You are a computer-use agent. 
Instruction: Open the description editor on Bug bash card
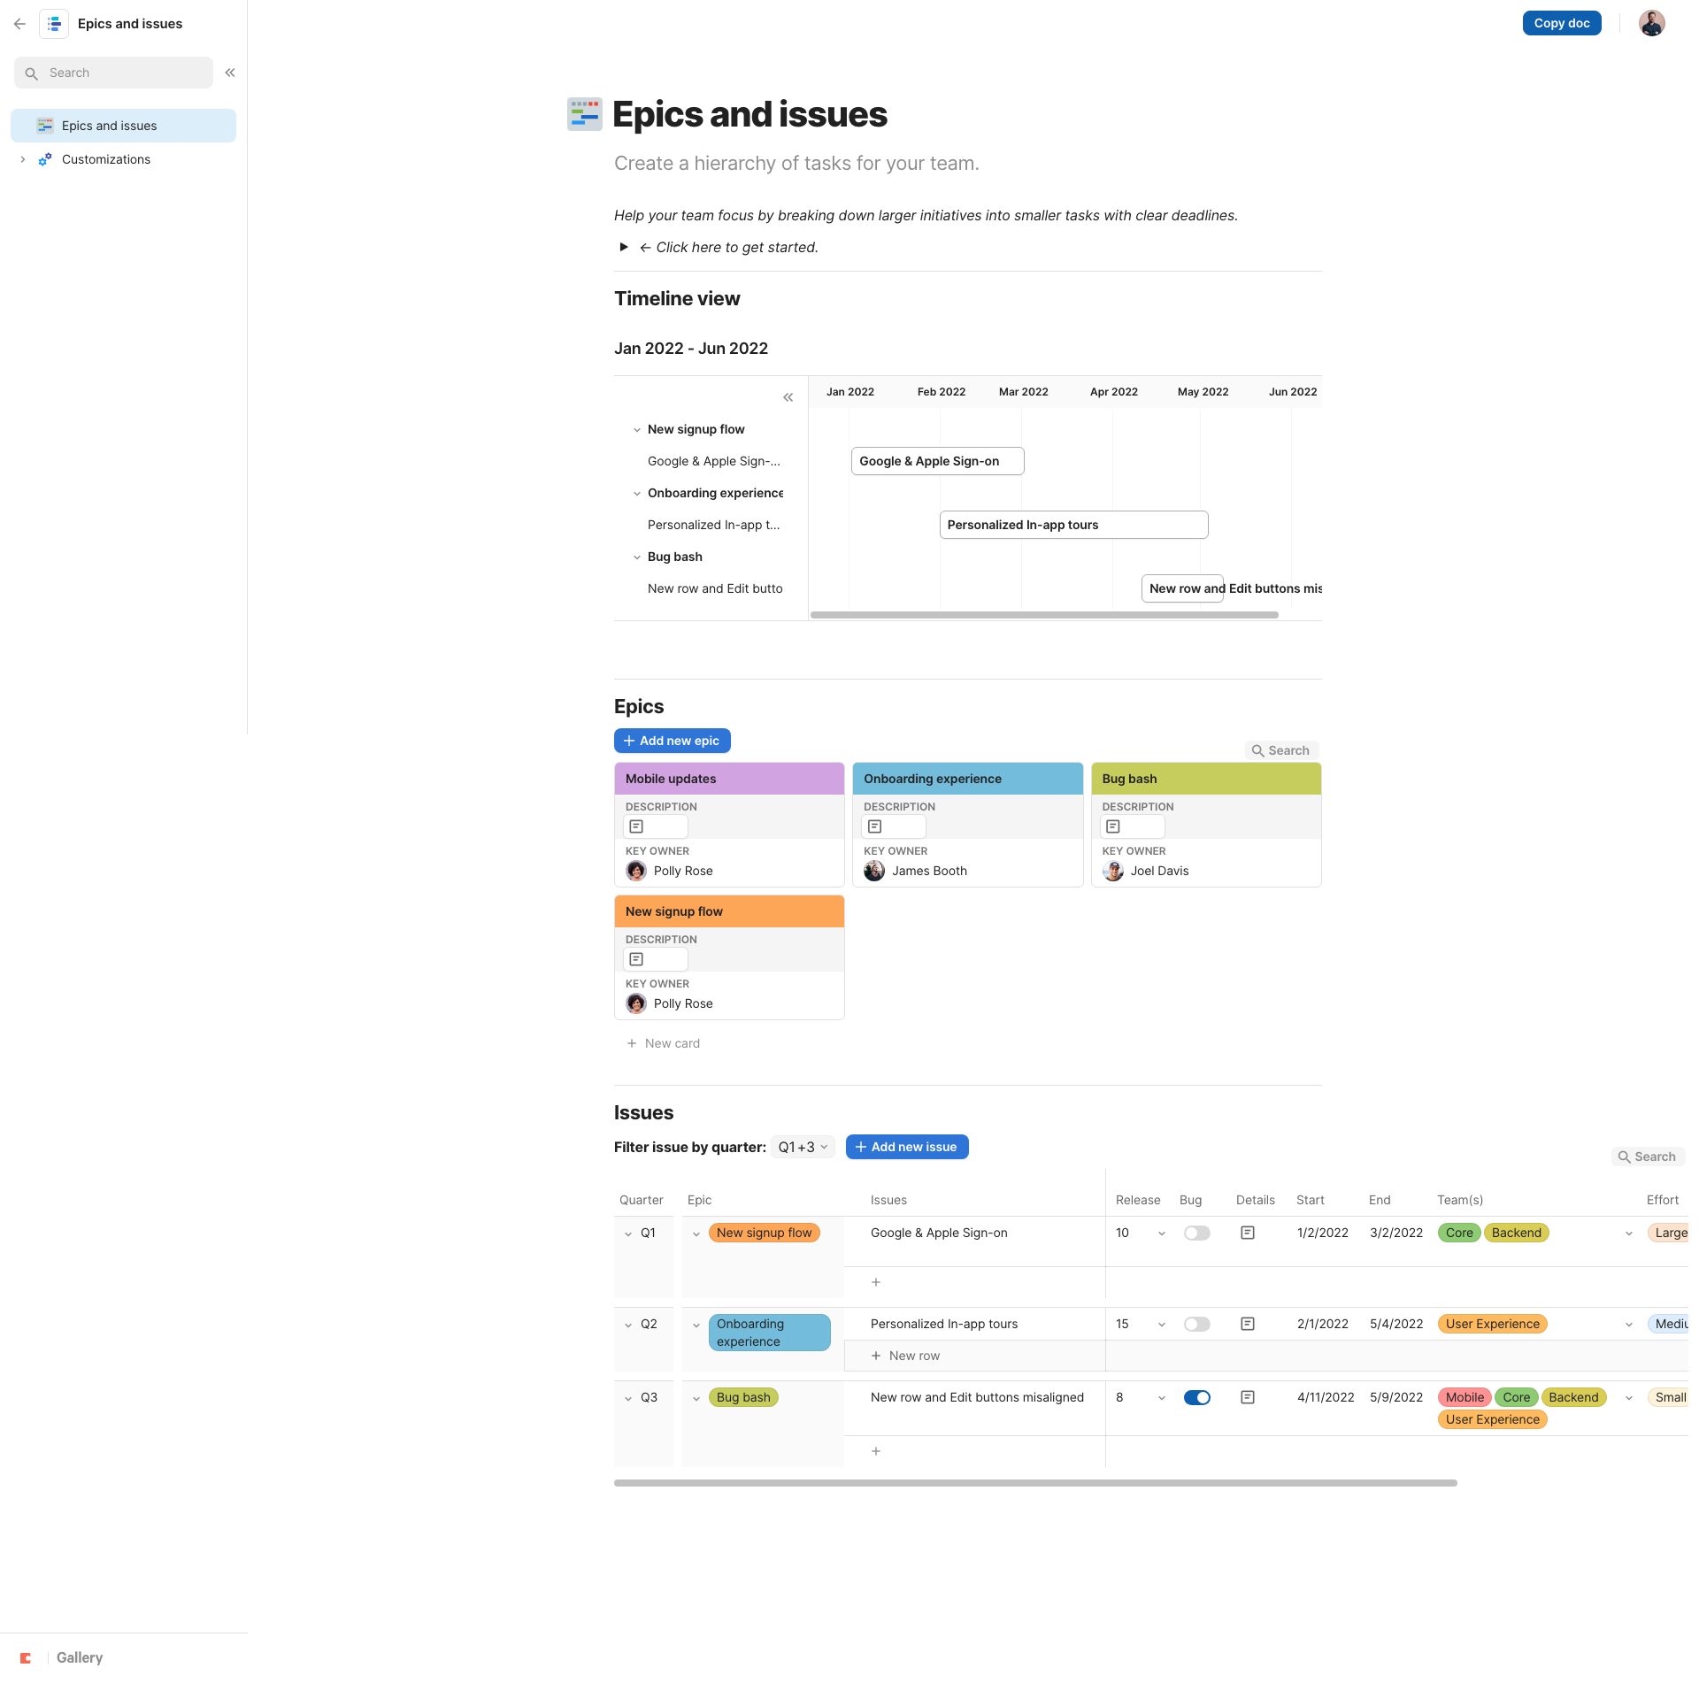[x=1113, y=826]
